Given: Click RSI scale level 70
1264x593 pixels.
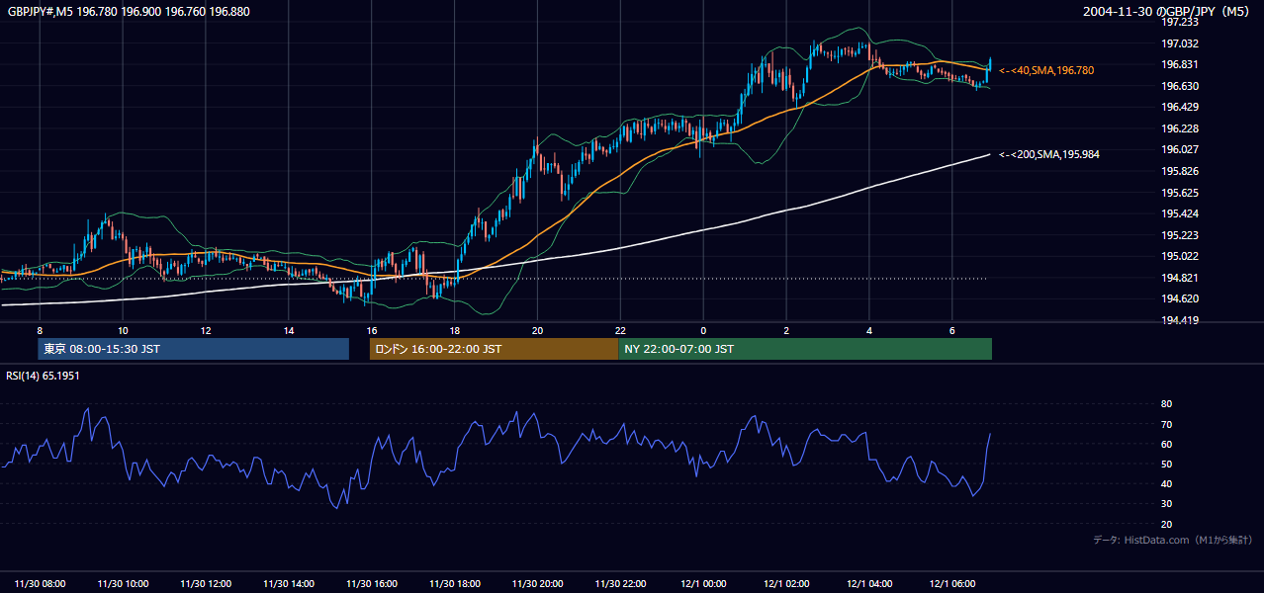Looking at the screenshot, I should tap(1166, 424).
